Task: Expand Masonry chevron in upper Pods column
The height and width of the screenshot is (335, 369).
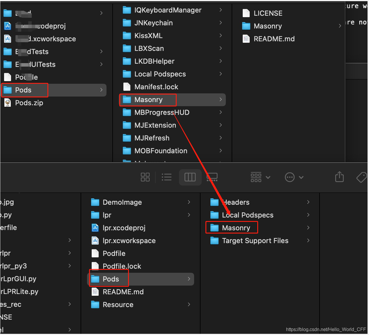Action: [221, 99]
